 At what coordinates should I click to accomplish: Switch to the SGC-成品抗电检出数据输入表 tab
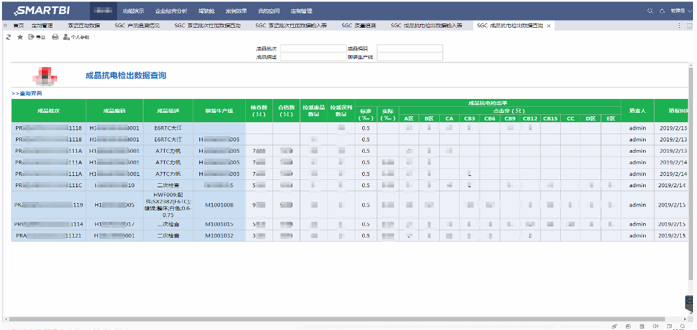[427, 26]
